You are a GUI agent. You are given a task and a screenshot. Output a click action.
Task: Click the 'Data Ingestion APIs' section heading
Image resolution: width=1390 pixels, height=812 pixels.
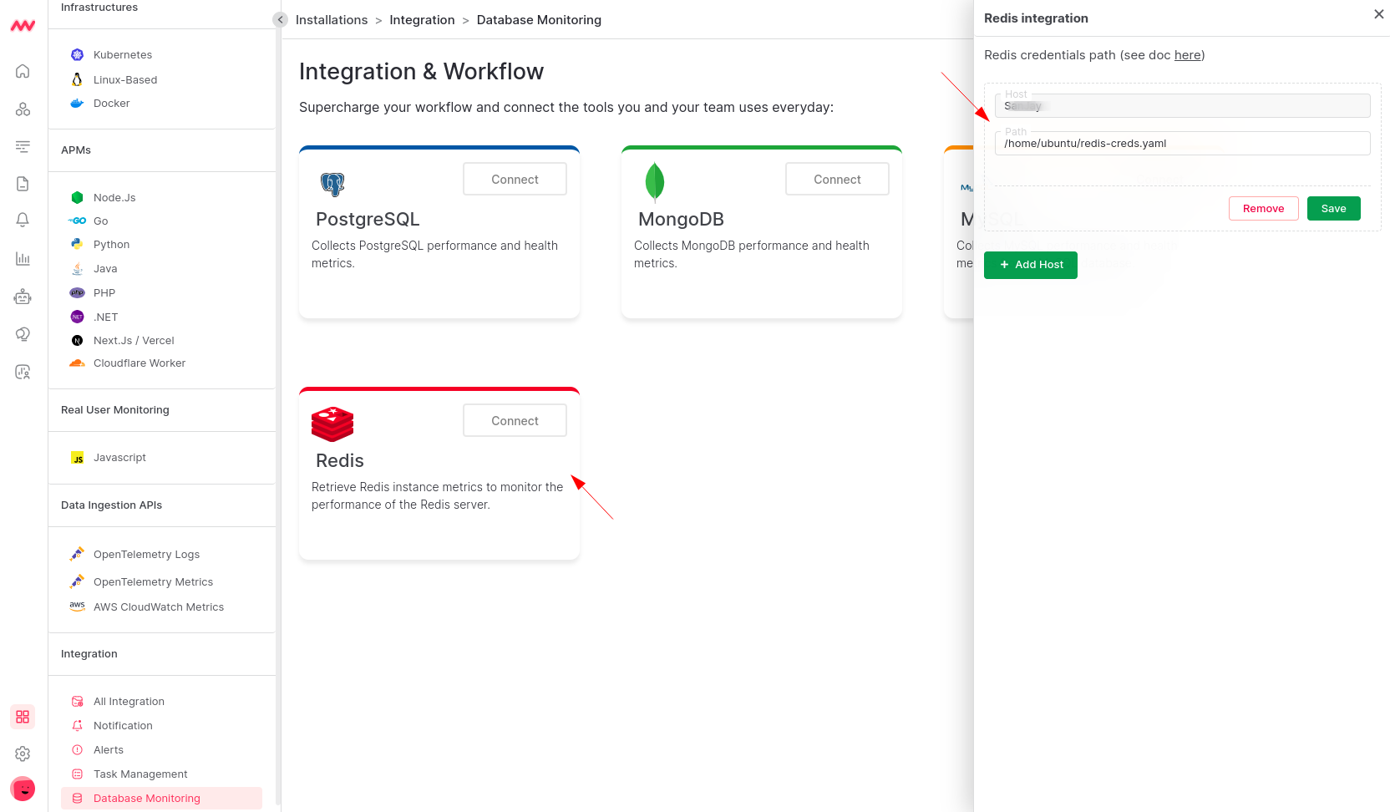click(x=111, y=505)
